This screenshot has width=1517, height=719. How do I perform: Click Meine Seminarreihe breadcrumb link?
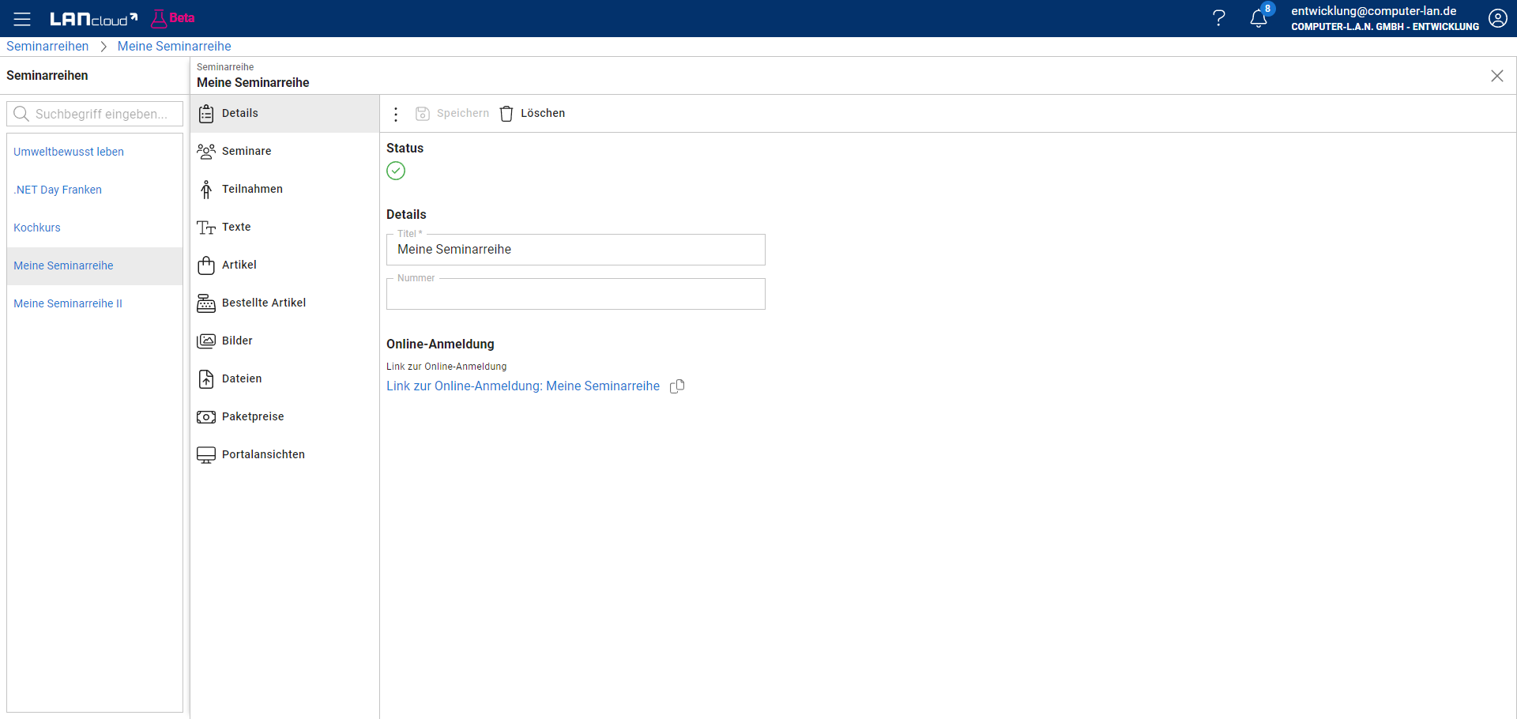coord(175,47)
